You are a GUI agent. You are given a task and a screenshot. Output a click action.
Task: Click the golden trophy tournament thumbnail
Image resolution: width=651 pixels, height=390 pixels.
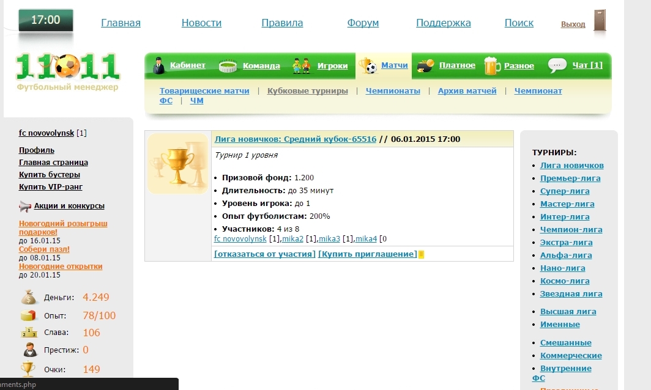click(177, 164)
